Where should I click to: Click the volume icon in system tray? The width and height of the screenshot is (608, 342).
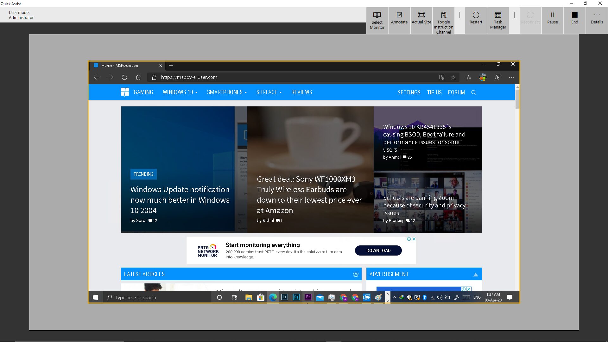pos(440,297)
